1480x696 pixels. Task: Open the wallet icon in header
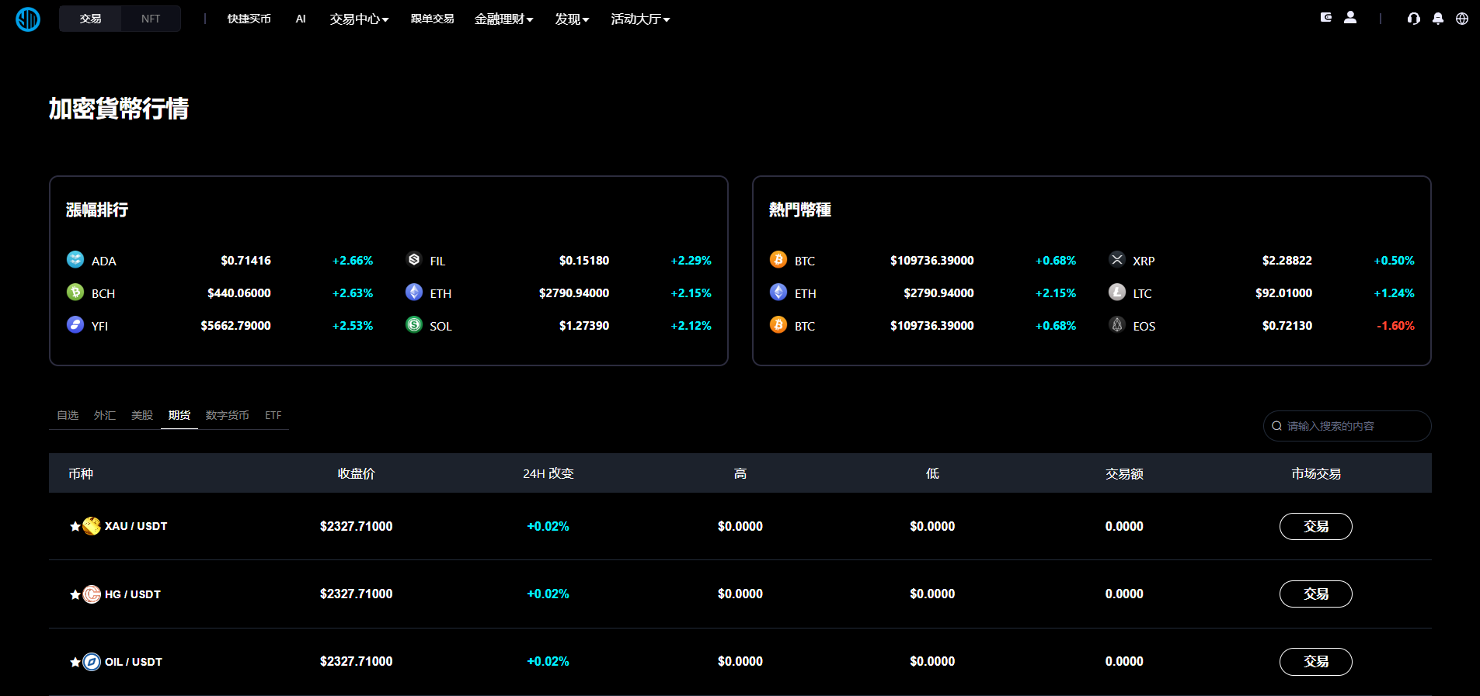point(1326,18)
